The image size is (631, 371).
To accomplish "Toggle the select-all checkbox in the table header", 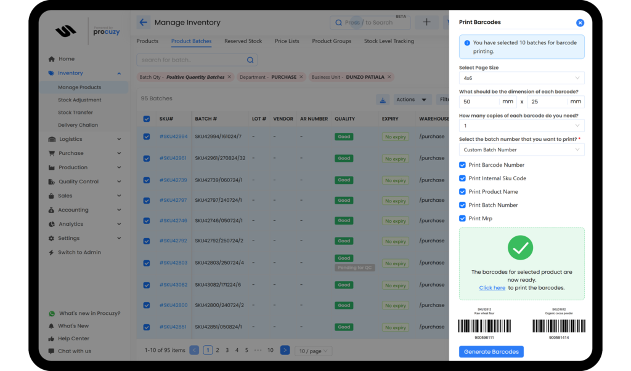I will [x=146, y=119].
